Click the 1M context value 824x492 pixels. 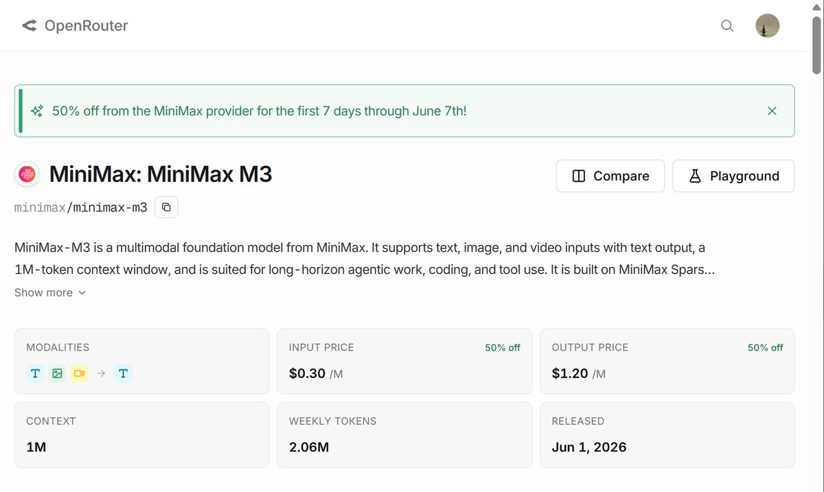36,447
